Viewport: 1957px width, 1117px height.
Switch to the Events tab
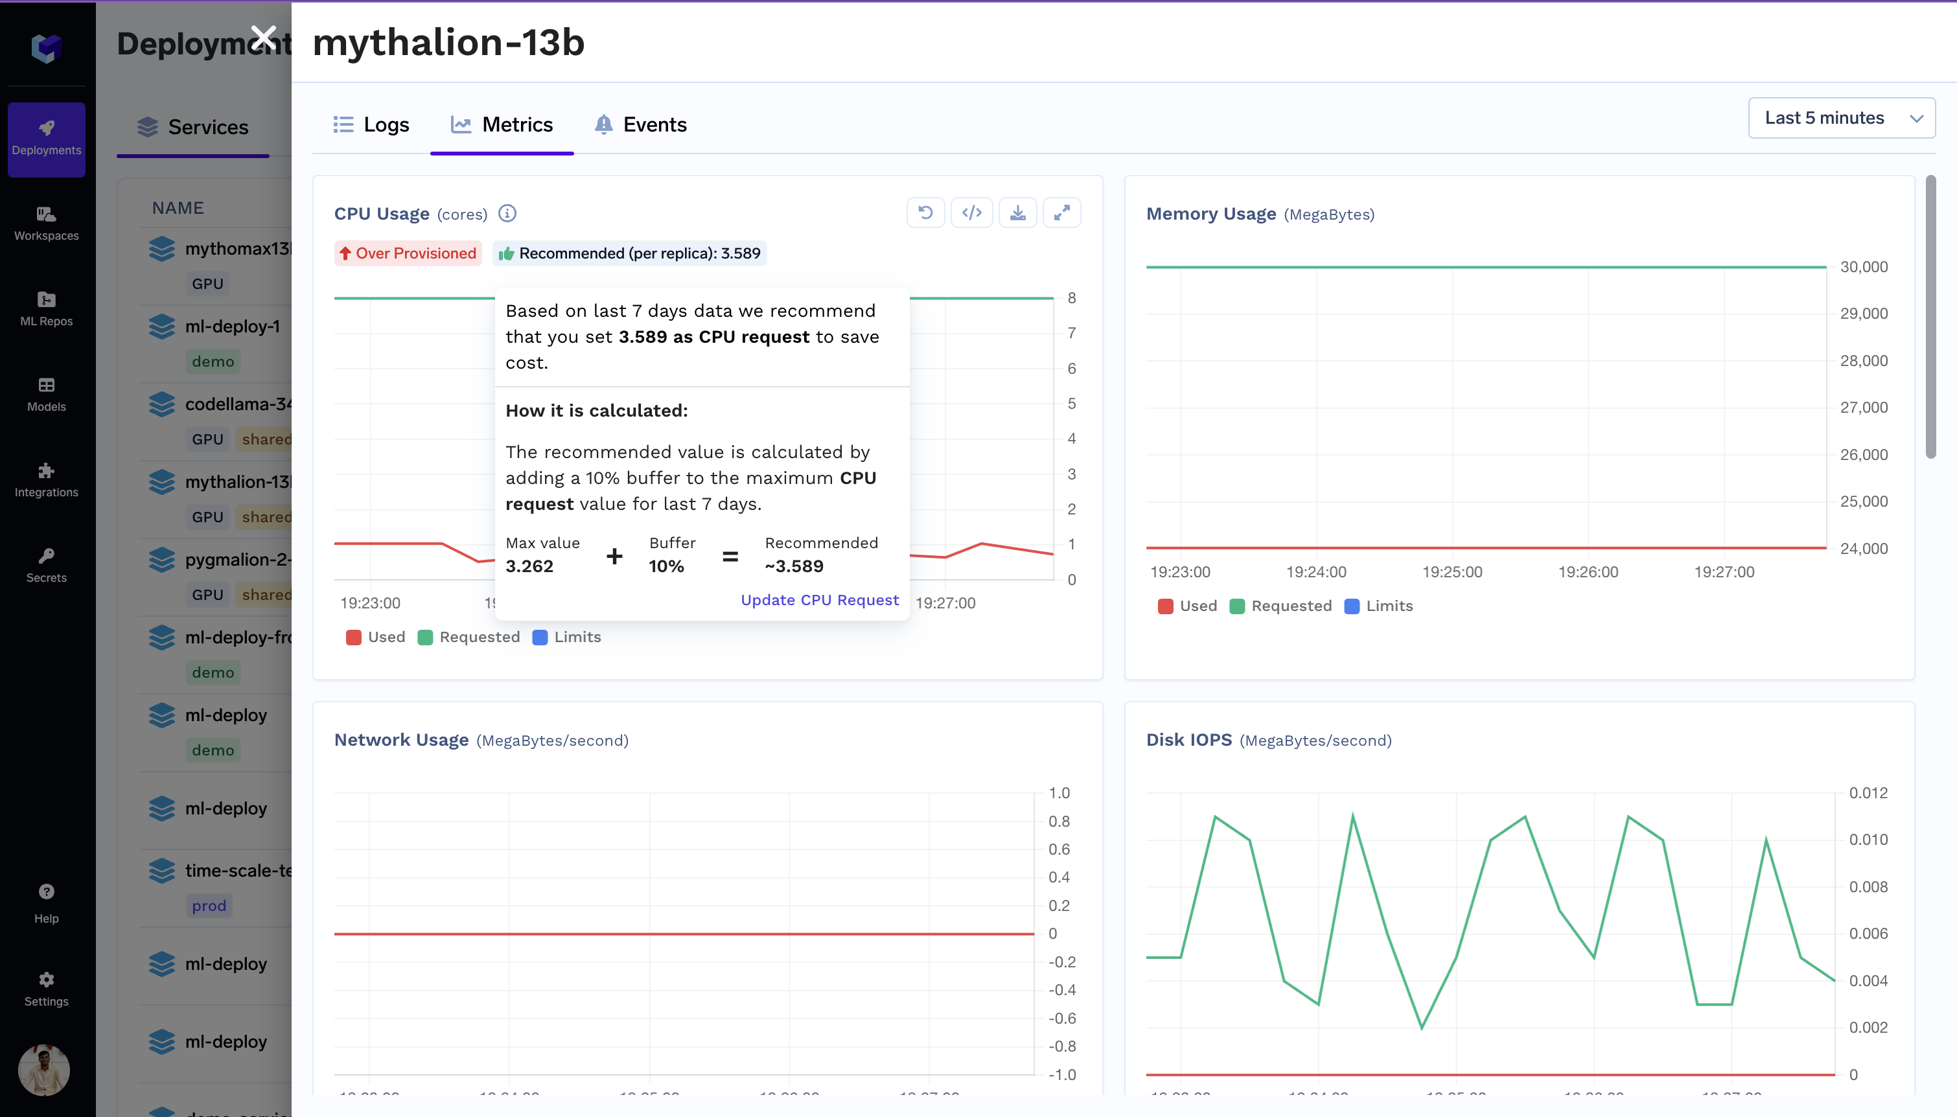pyautogui.click(x=641, y=124)
